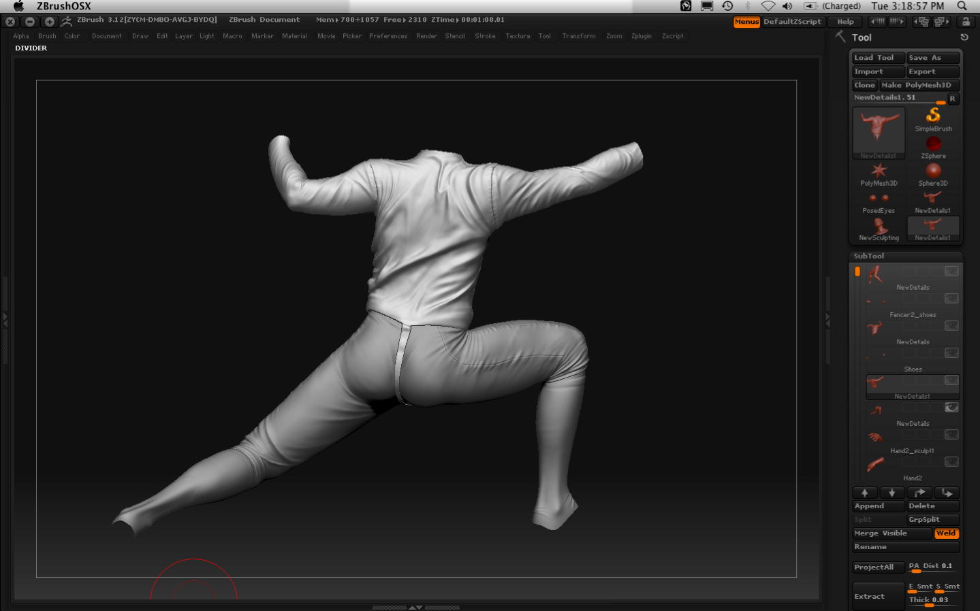Click the Export button
Image resolution: width=980 pixels, height=611 pixels.
pyautogui.click(x=933, y=71)
